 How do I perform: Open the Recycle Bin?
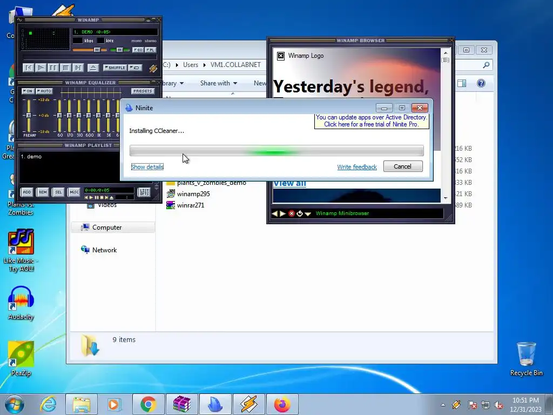(526, 359)
